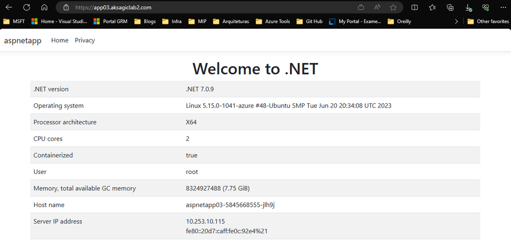
Task: Open the Arquiteturas favorites folder
Action: click(x=231, y=21)
